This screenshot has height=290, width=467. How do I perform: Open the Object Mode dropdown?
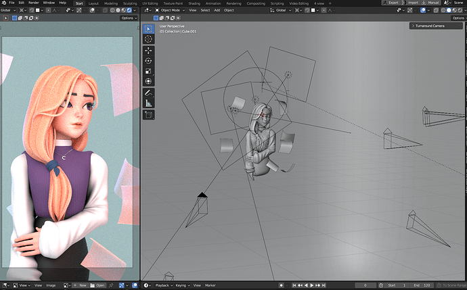click(170, 10)
